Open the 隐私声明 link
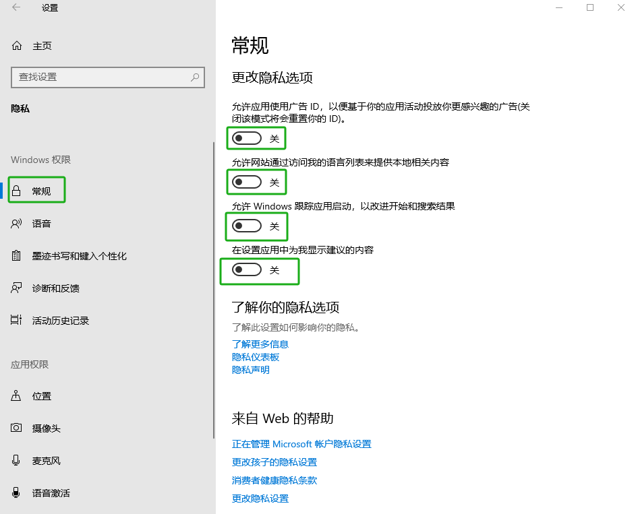The width and height of the screenshot is (636, 514). [251, 370]
